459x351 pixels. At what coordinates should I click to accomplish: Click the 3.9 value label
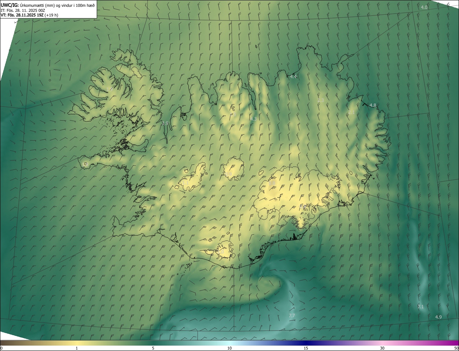165,123
